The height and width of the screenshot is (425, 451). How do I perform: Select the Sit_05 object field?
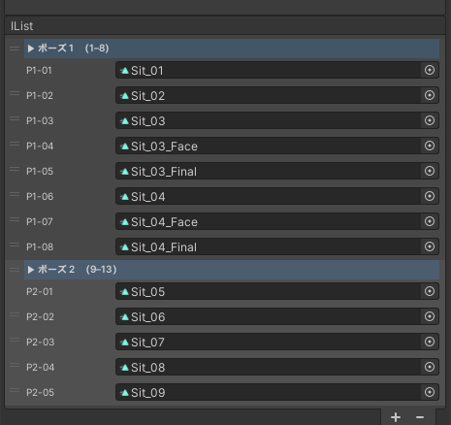pyautogui.click(x=277, y=291)
